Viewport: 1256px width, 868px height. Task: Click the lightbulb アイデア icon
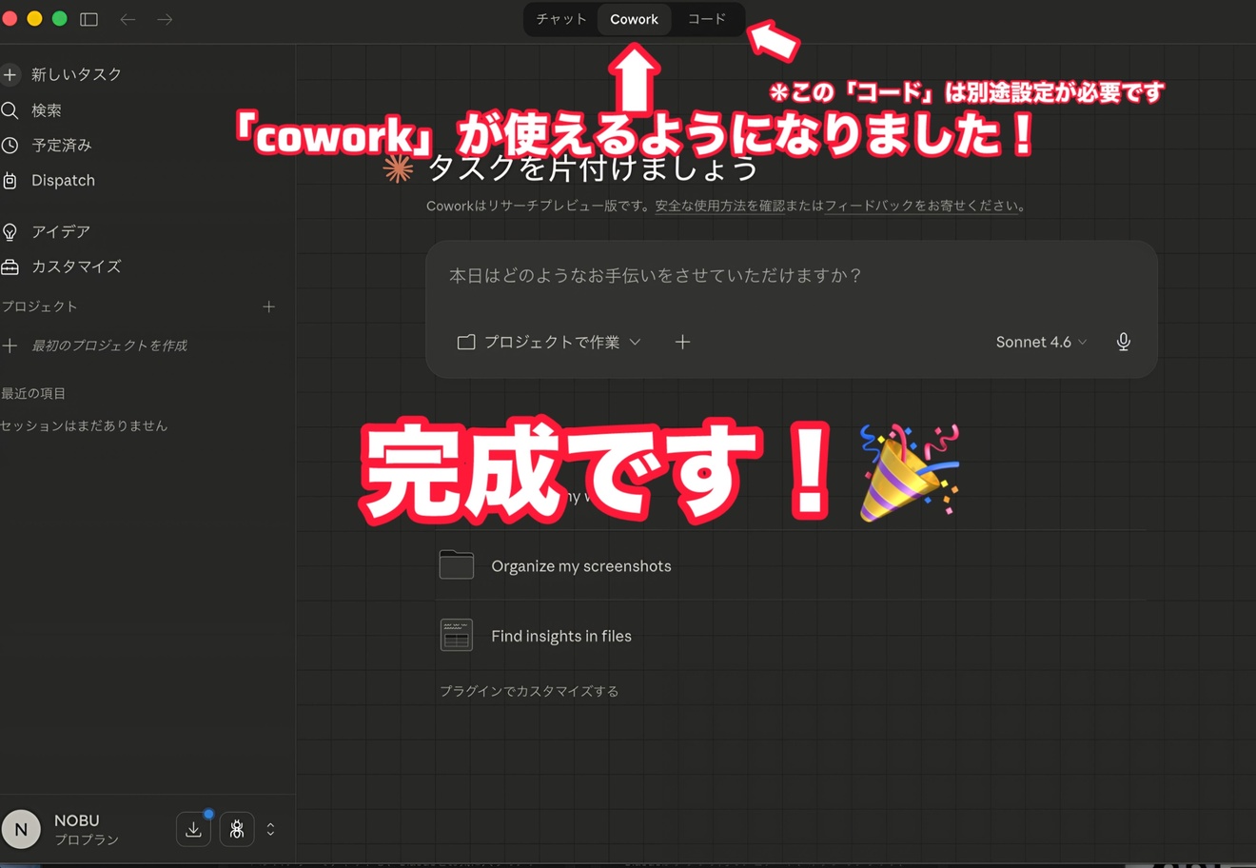(10, 231)
